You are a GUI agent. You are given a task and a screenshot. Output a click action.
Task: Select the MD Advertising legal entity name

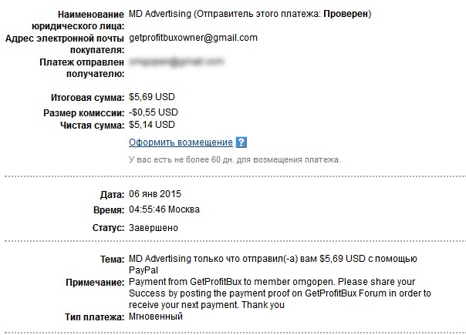click(159, 14)
